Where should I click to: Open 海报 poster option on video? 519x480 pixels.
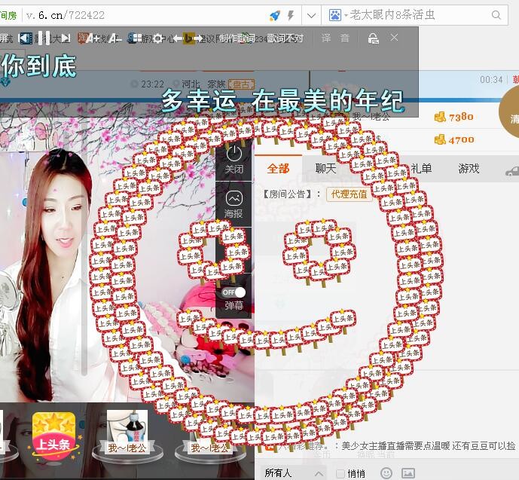point(234,204)
